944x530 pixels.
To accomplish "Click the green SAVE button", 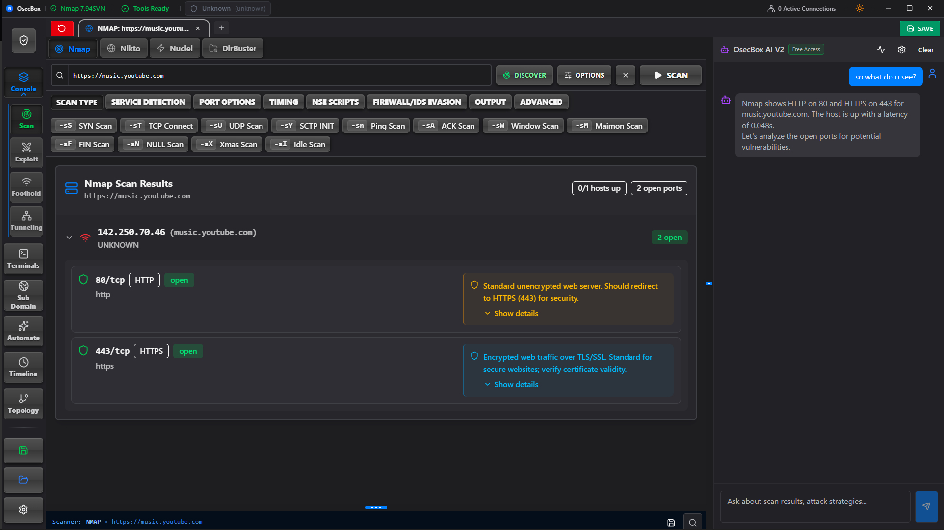I will [920, 28].
